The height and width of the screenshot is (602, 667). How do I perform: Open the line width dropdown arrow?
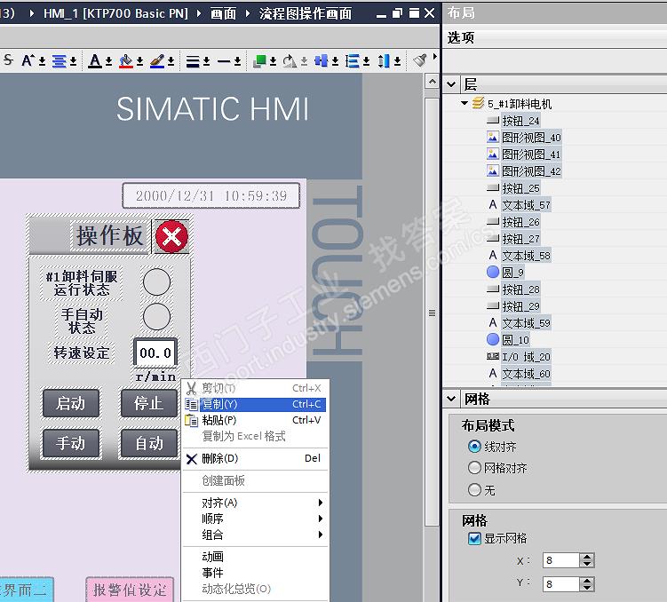[x=206, y=61]
